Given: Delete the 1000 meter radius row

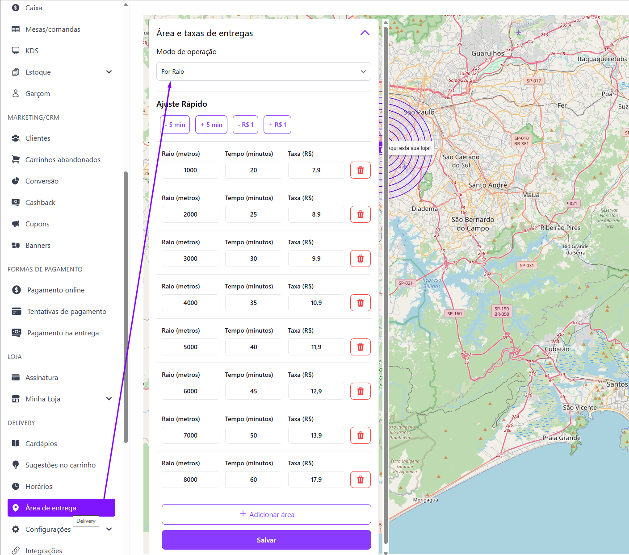Looking at the screenshot, I should (360, 170).
